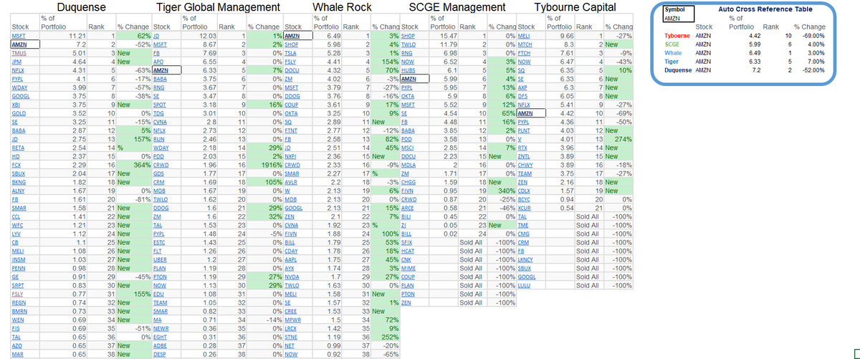Open the XBI stock link
The height and width of the screenshot is (359, 860).
click(16, 105)
